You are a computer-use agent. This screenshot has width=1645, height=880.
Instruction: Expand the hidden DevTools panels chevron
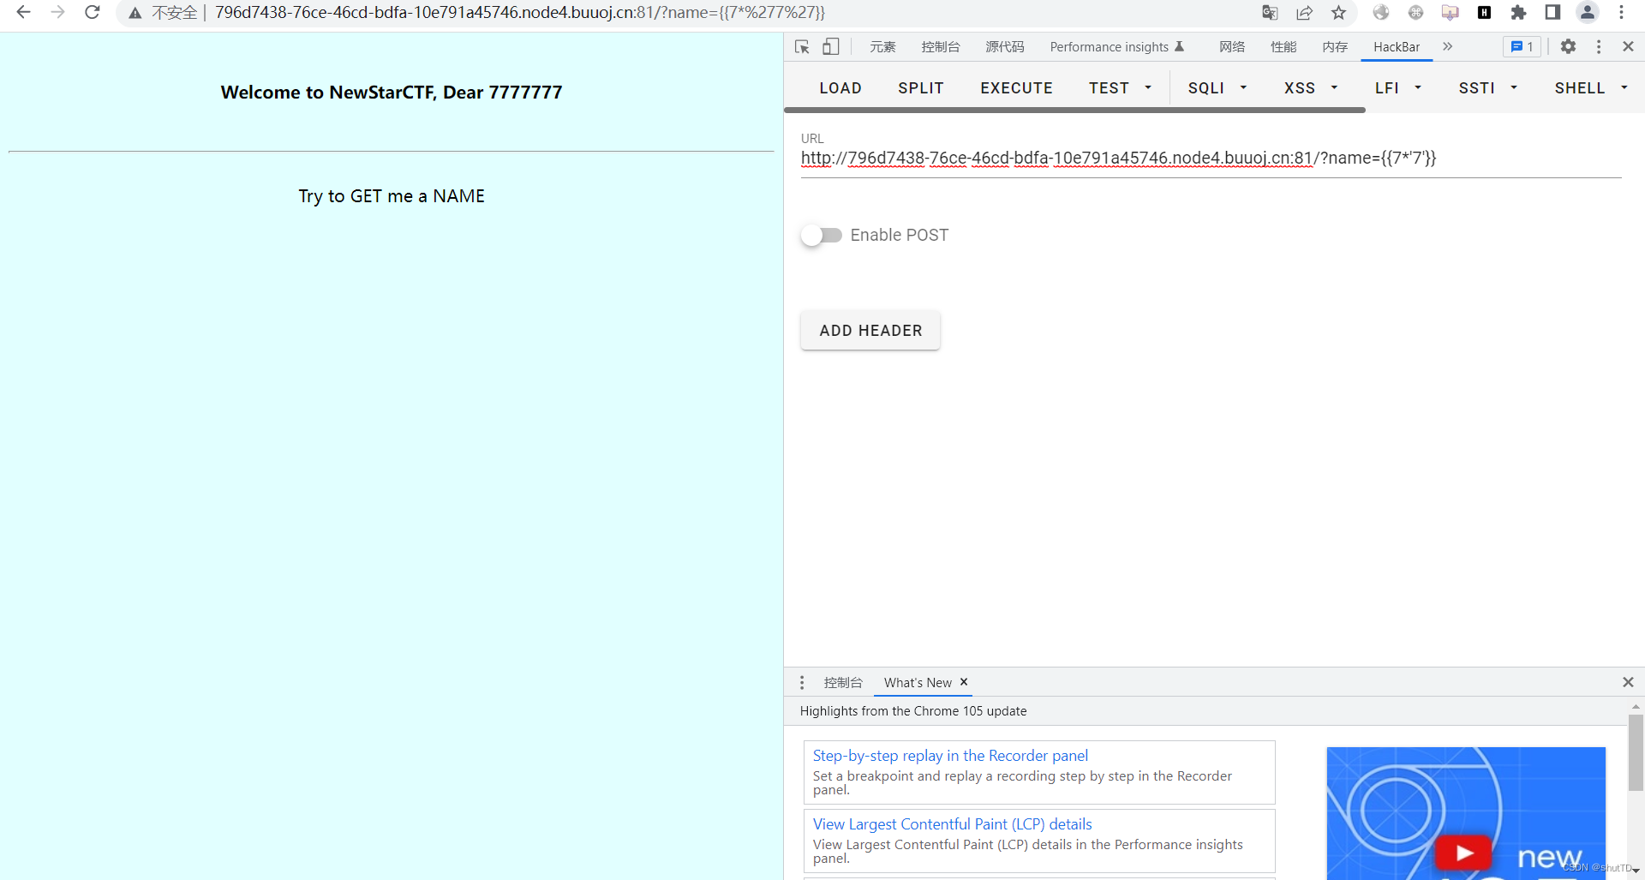(1447, 46)
